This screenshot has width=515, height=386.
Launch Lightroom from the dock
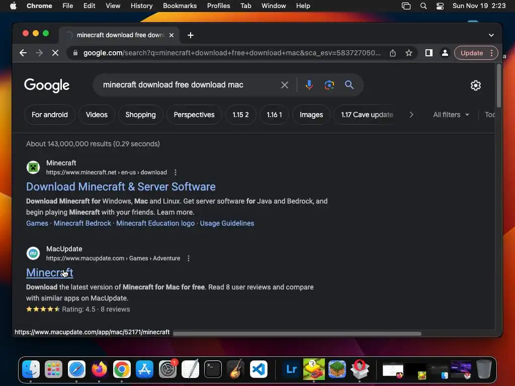click(291, 369)
